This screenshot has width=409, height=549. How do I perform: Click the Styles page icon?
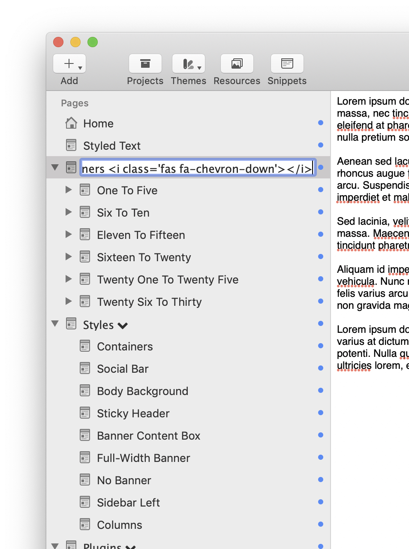click(x=71, y=324)
